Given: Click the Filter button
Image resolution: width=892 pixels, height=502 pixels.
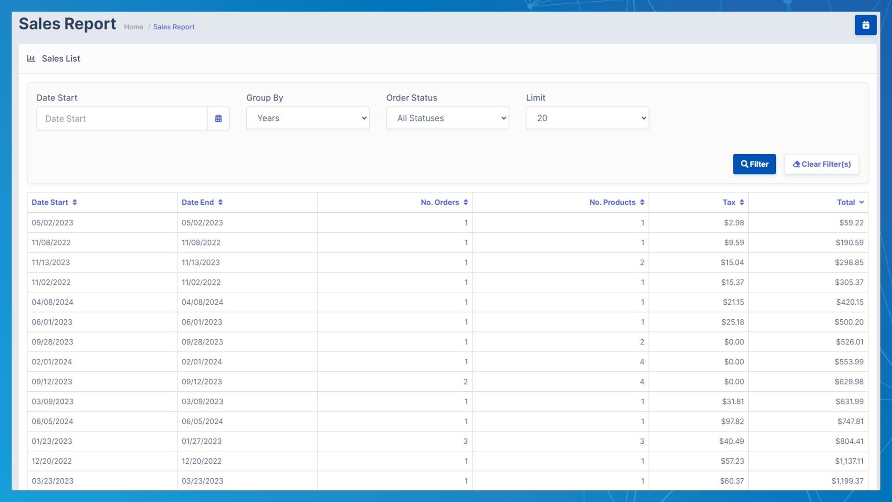Looking at the screenshot, I should [754, 164].
